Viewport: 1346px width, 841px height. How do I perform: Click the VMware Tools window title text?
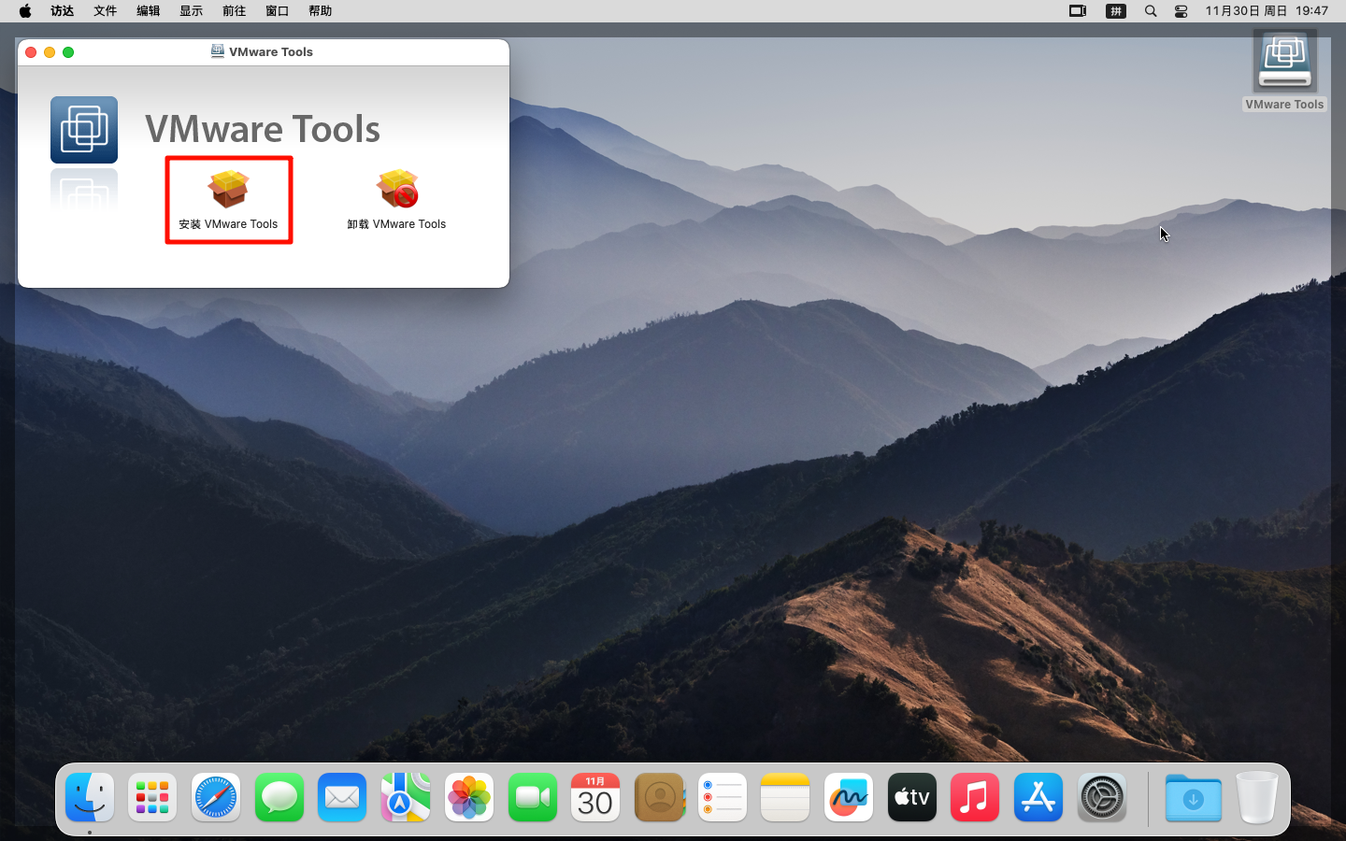coord(271,52)
